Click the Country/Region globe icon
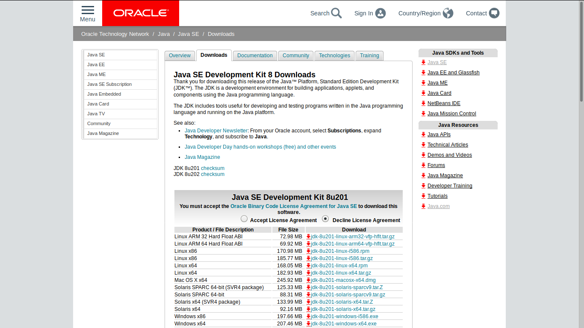Image resolution: width=584 pixels, height=328 pixels. coord(448,13)
